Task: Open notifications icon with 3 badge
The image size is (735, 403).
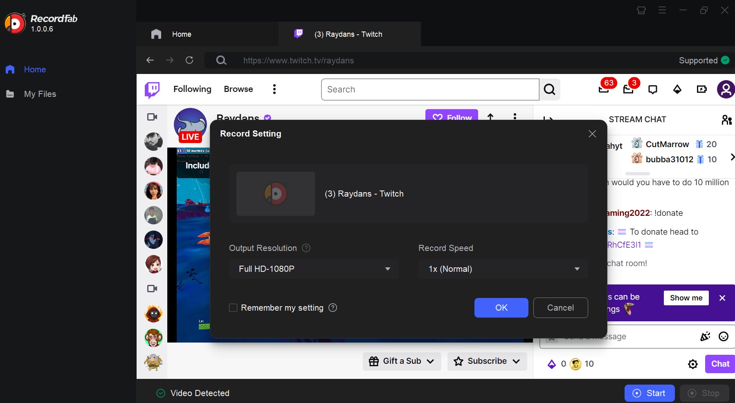Action: pos(628,89)
